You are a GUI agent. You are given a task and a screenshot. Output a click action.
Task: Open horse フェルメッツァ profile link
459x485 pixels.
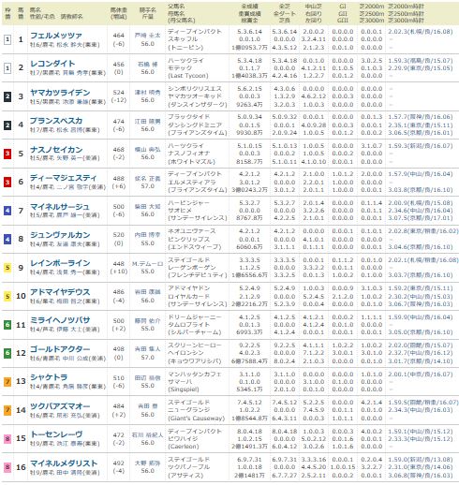pos(56,36)
